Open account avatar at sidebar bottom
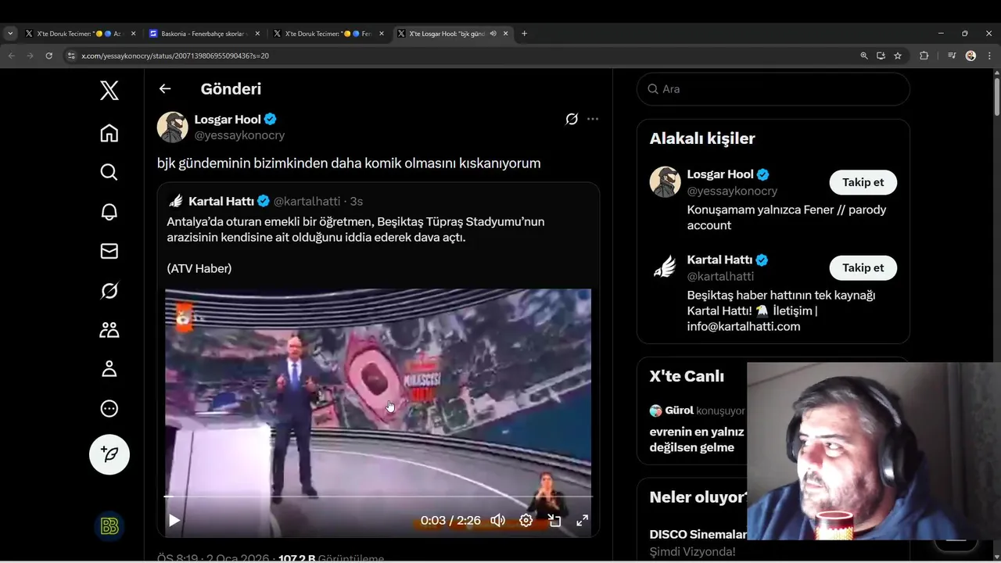This screenshot has width=1001, height=563. [x=109, y=526]
